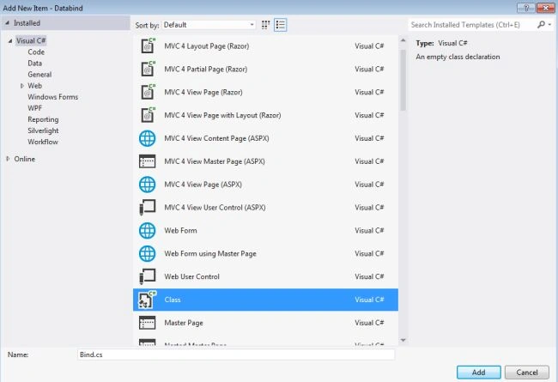Click the Web User Control icon
The height and width of the screenshot is (382, 558).
click(148, 276)
